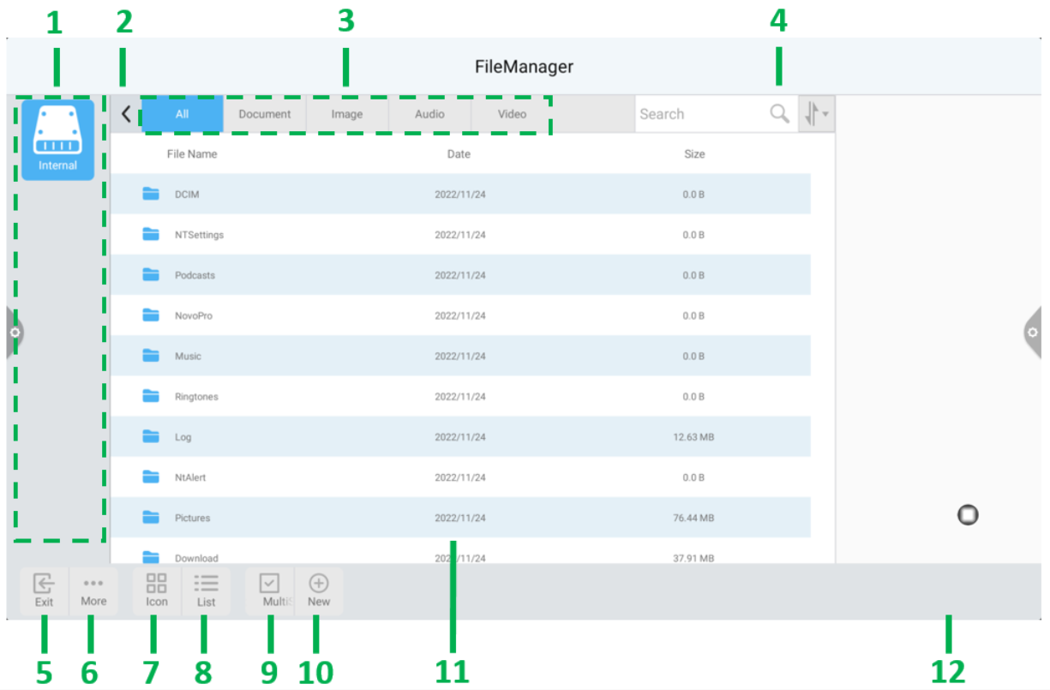Viewport: 1050px width, 690px height.
Task: Click the Podcasts folder icon
Action: (151, 274)
